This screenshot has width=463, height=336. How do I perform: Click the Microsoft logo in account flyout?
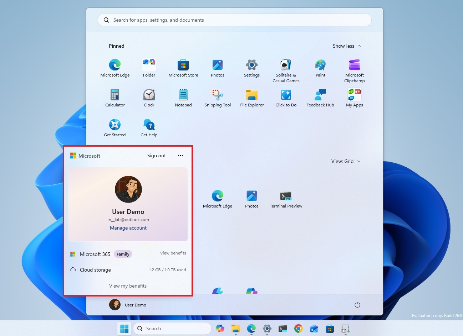(85, 156)
